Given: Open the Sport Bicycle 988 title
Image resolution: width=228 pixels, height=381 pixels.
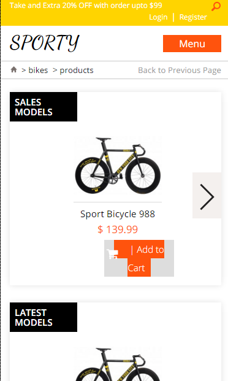Looking at the screenshot, I should point(118,214).
